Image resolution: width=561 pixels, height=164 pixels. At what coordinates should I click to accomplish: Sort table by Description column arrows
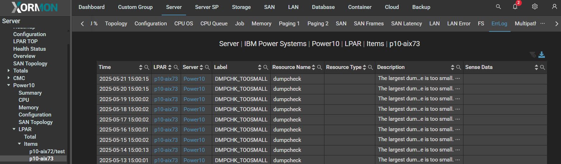click(452, 67)
